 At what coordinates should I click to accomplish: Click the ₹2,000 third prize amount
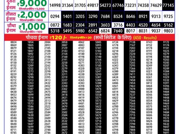pyautogui.click(x=32, y=15)
